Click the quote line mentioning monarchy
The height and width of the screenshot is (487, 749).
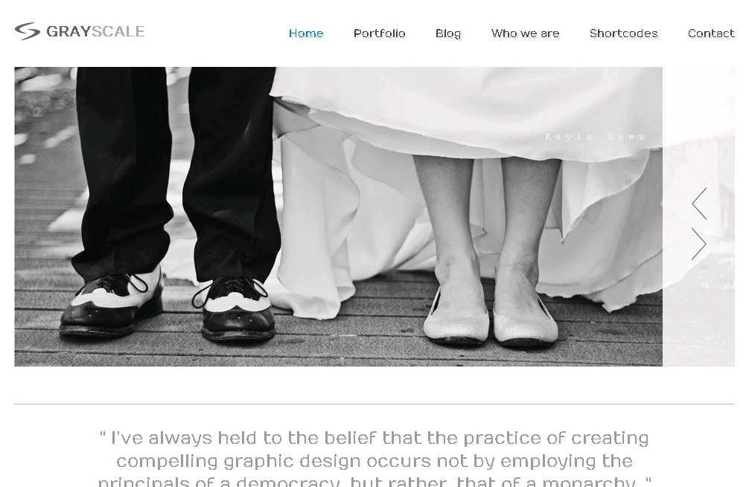374,481
